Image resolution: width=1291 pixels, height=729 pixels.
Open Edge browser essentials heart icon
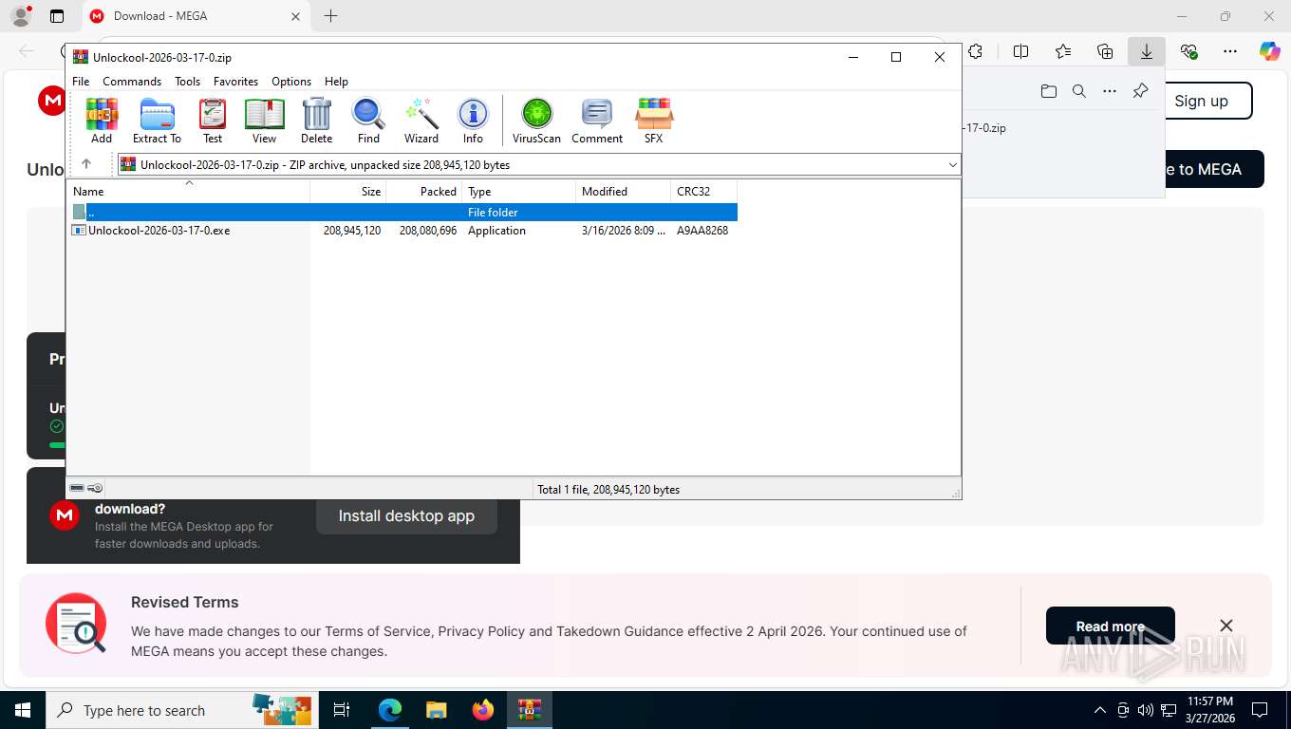coord(1188,51)
